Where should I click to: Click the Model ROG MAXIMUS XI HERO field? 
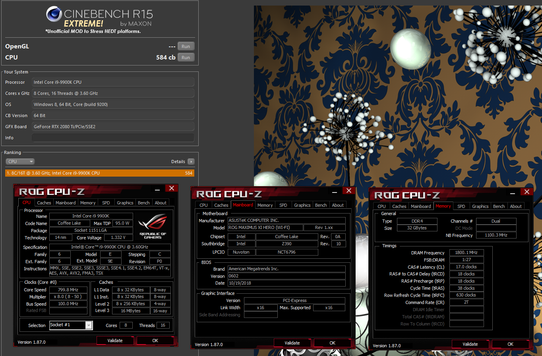(x=265, y=227)
